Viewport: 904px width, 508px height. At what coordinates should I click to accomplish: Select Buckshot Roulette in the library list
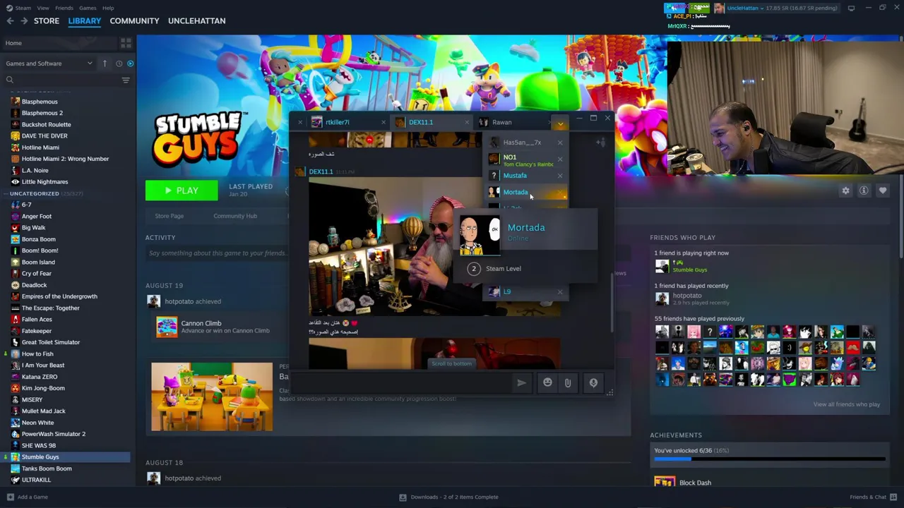pyautogui.click(x=46, y=124)
